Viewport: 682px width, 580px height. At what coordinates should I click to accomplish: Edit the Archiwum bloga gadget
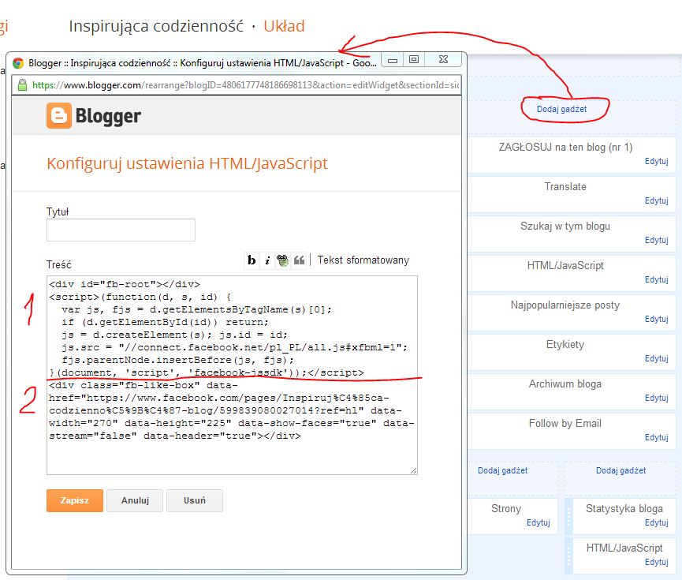click(x=656, y=398)
